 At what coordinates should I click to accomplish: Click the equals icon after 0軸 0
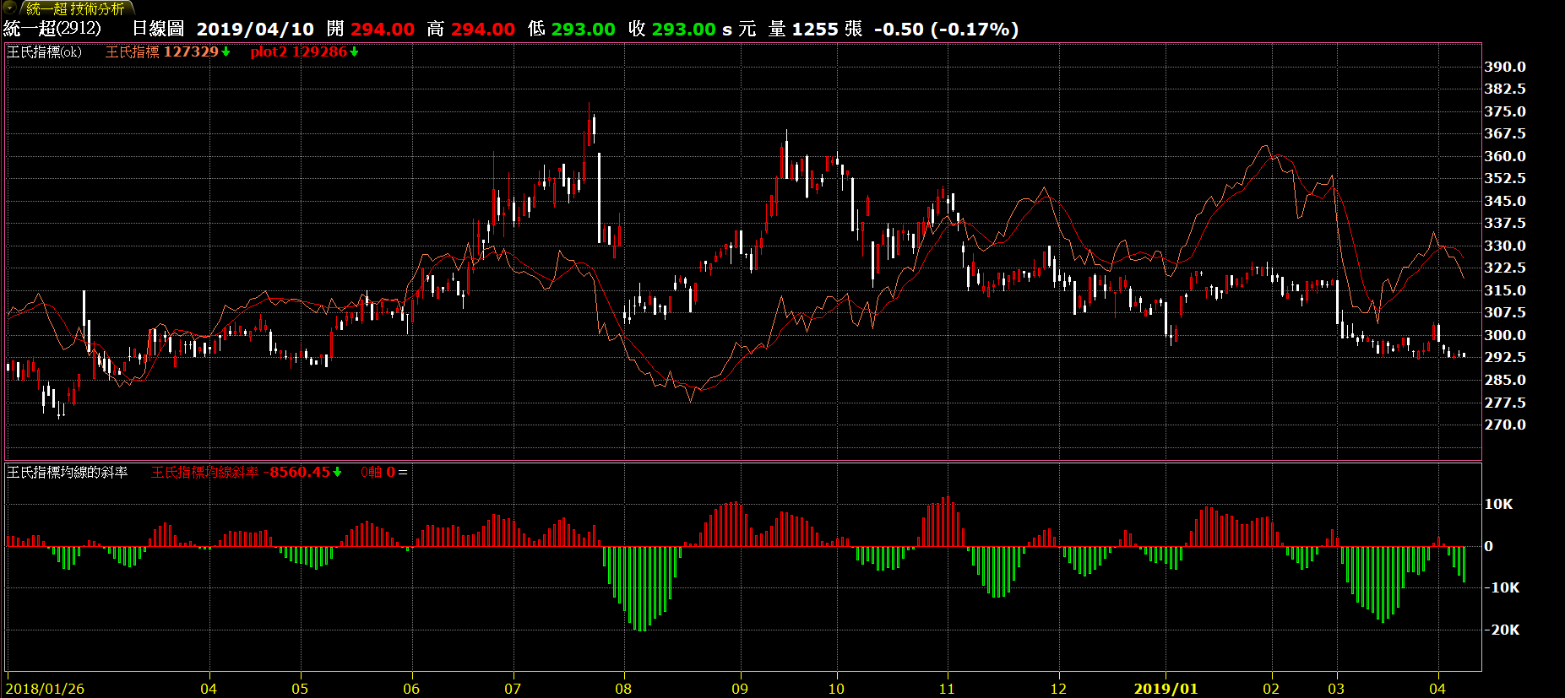403,473
